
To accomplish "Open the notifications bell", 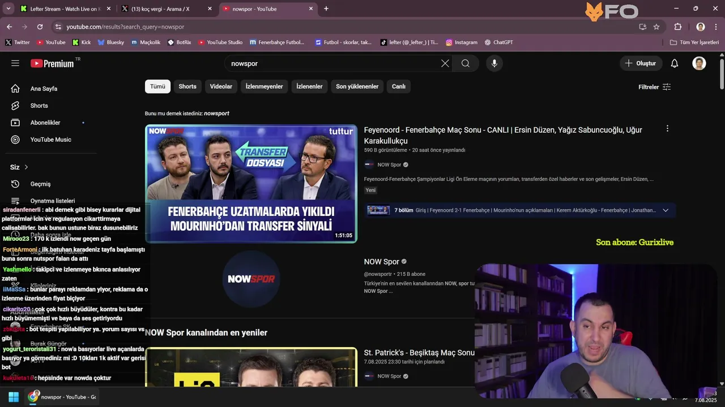I will [675, 63].
